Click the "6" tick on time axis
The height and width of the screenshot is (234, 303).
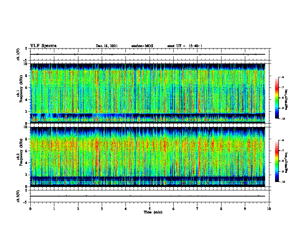(x=174, y=209)
